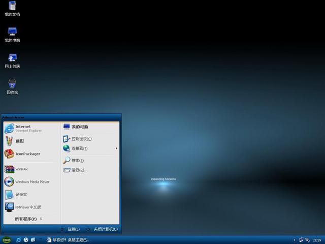325x244 pixels.
Task: Click the 13:39 taskbar clock
Action: (316, 240)
